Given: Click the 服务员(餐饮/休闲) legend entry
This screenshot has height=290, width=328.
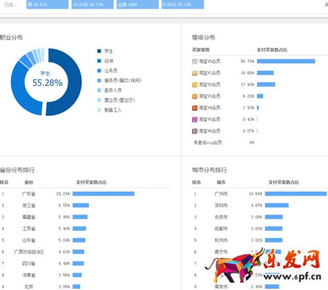Looking at the screenshot, I should pos(119,81).
